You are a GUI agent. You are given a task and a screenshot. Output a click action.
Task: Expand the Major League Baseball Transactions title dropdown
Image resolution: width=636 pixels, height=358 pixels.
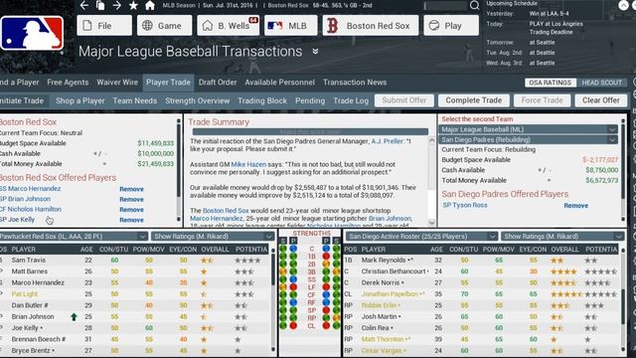click(x=315, y=52)
